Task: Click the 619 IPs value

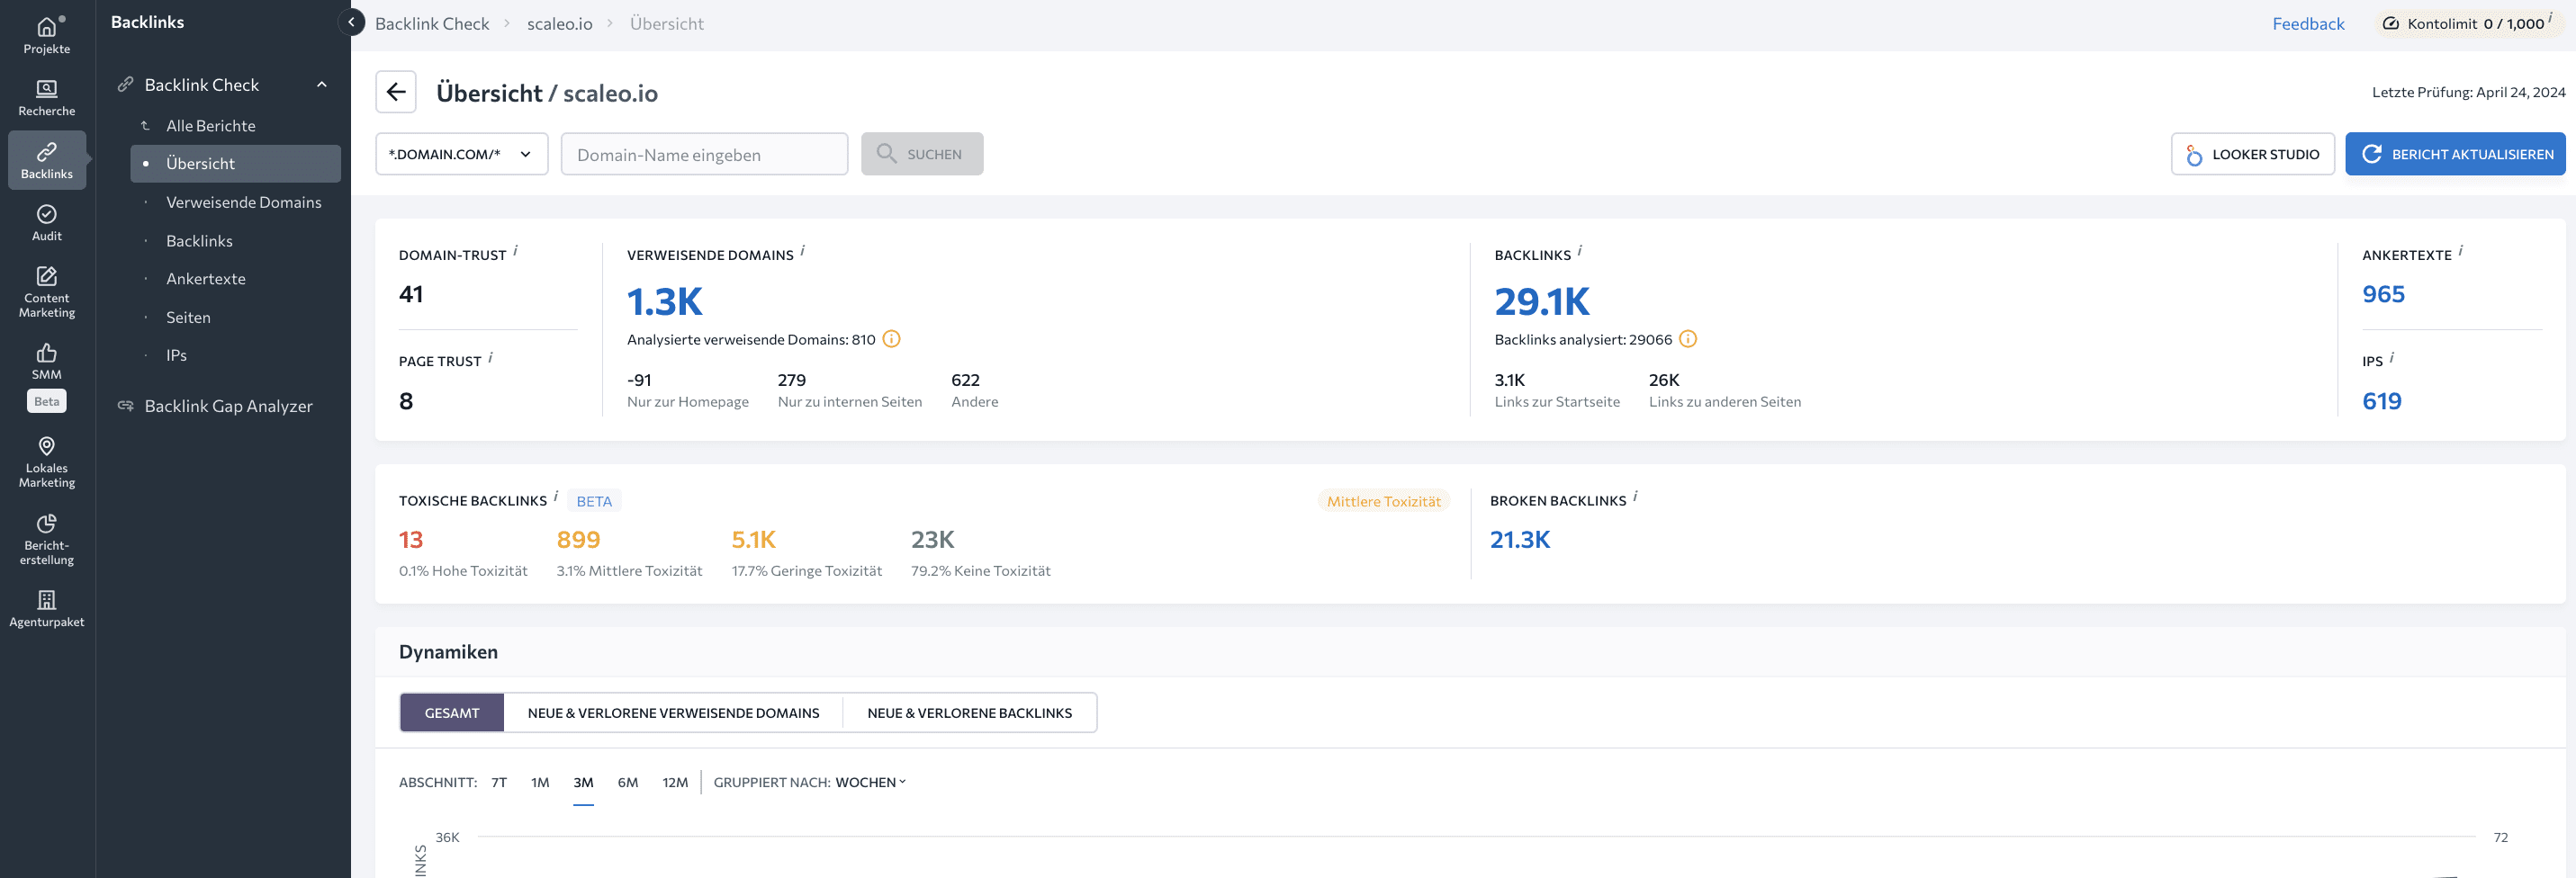Action: click(x=2382, y=401)
